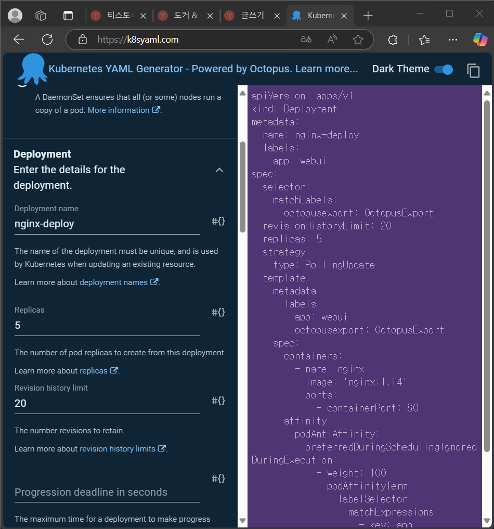494x529 pixels.
Task: Switch to the 도커 & tab
Action: tap(186, 16)
